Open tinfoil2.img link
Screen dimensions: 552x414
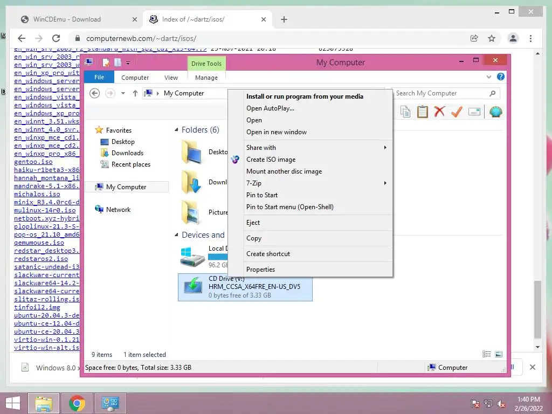(37, 307)
